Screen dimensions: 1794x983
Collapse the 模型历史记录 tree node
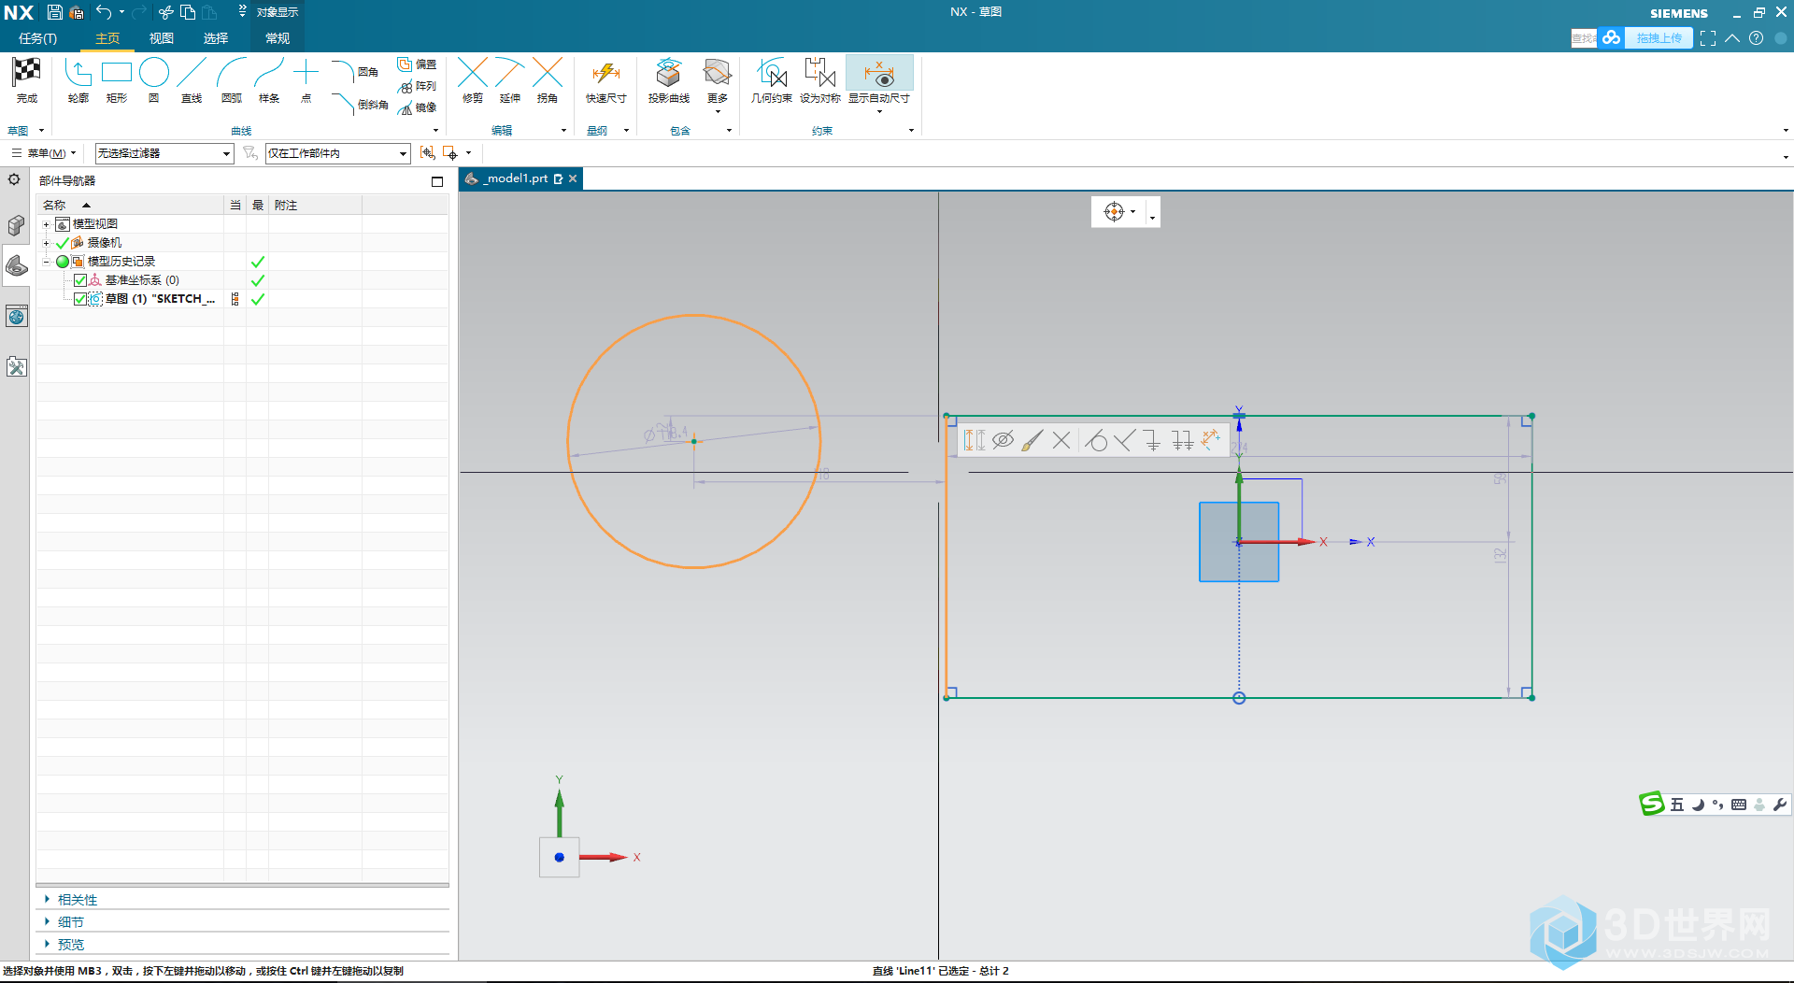(46, 262)
